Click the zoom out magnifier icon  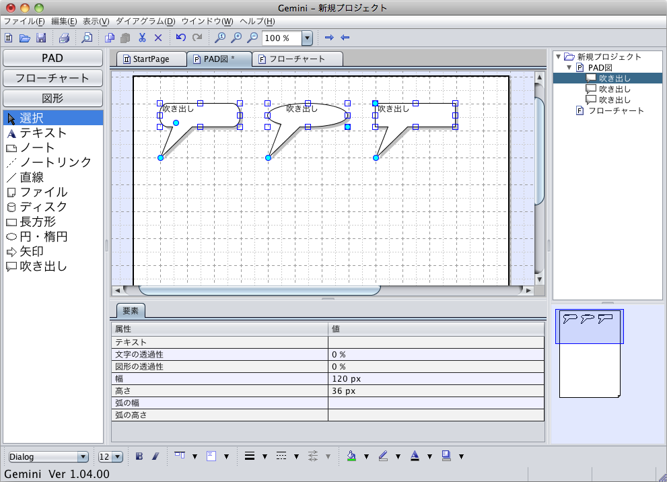click(x=252, y=38)
